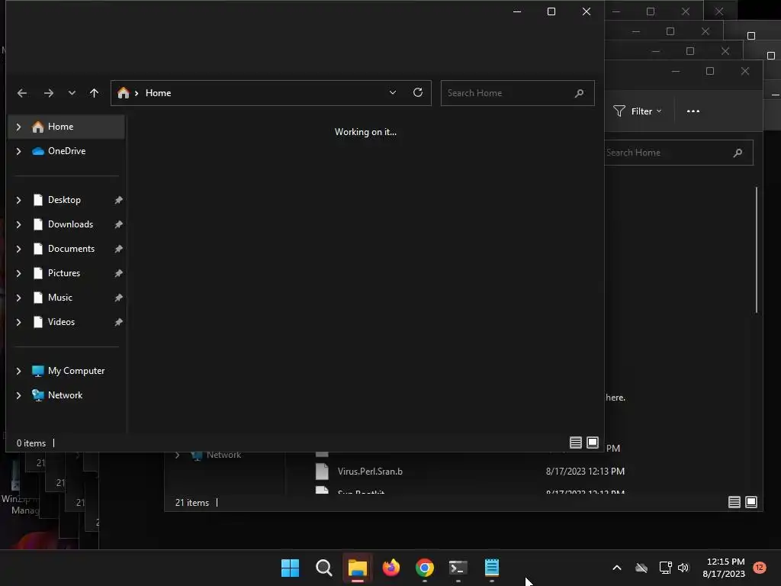Click the '0 items' status text
The height and width of the screenshot is (586, 781).
[31, 443]
